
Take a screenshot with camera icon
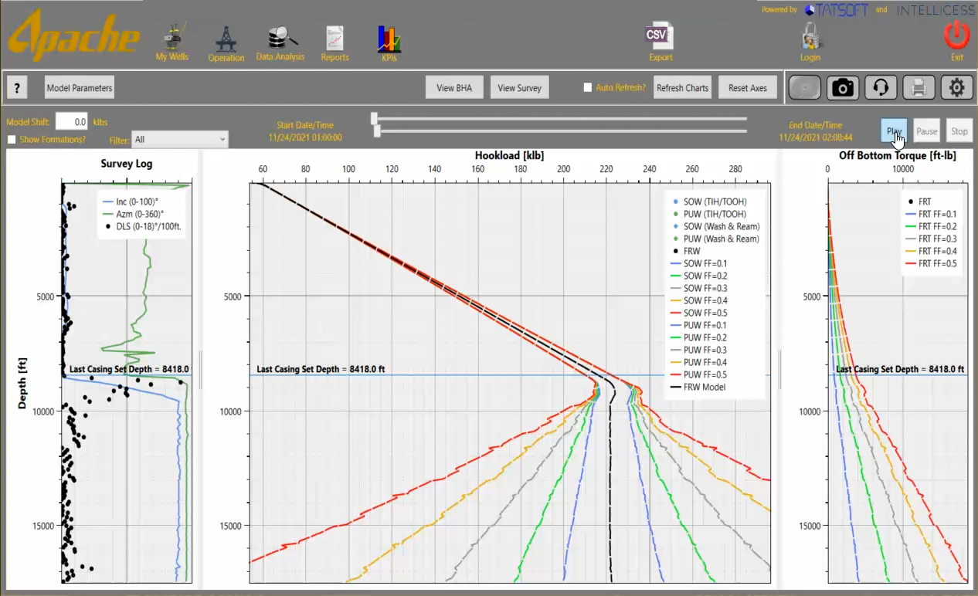point(843,88)
